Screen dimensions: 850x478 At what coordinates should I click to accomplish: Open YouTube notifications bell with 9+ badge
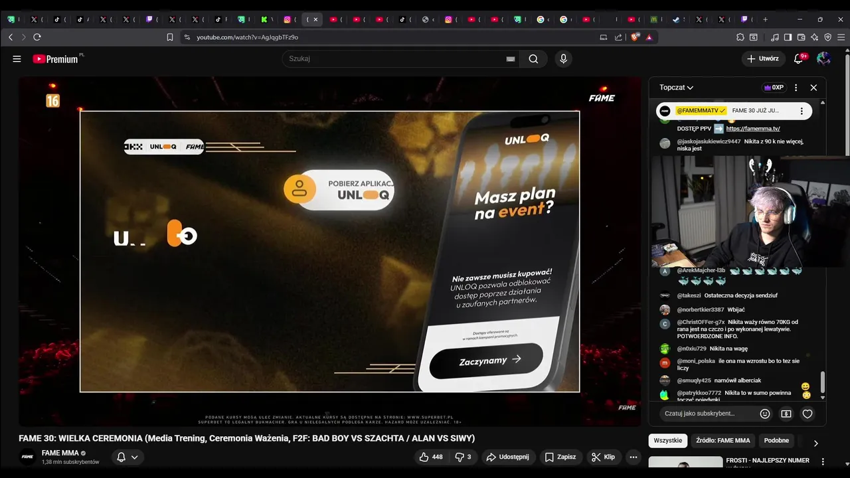pyautogui.click(x=799, y=58)
